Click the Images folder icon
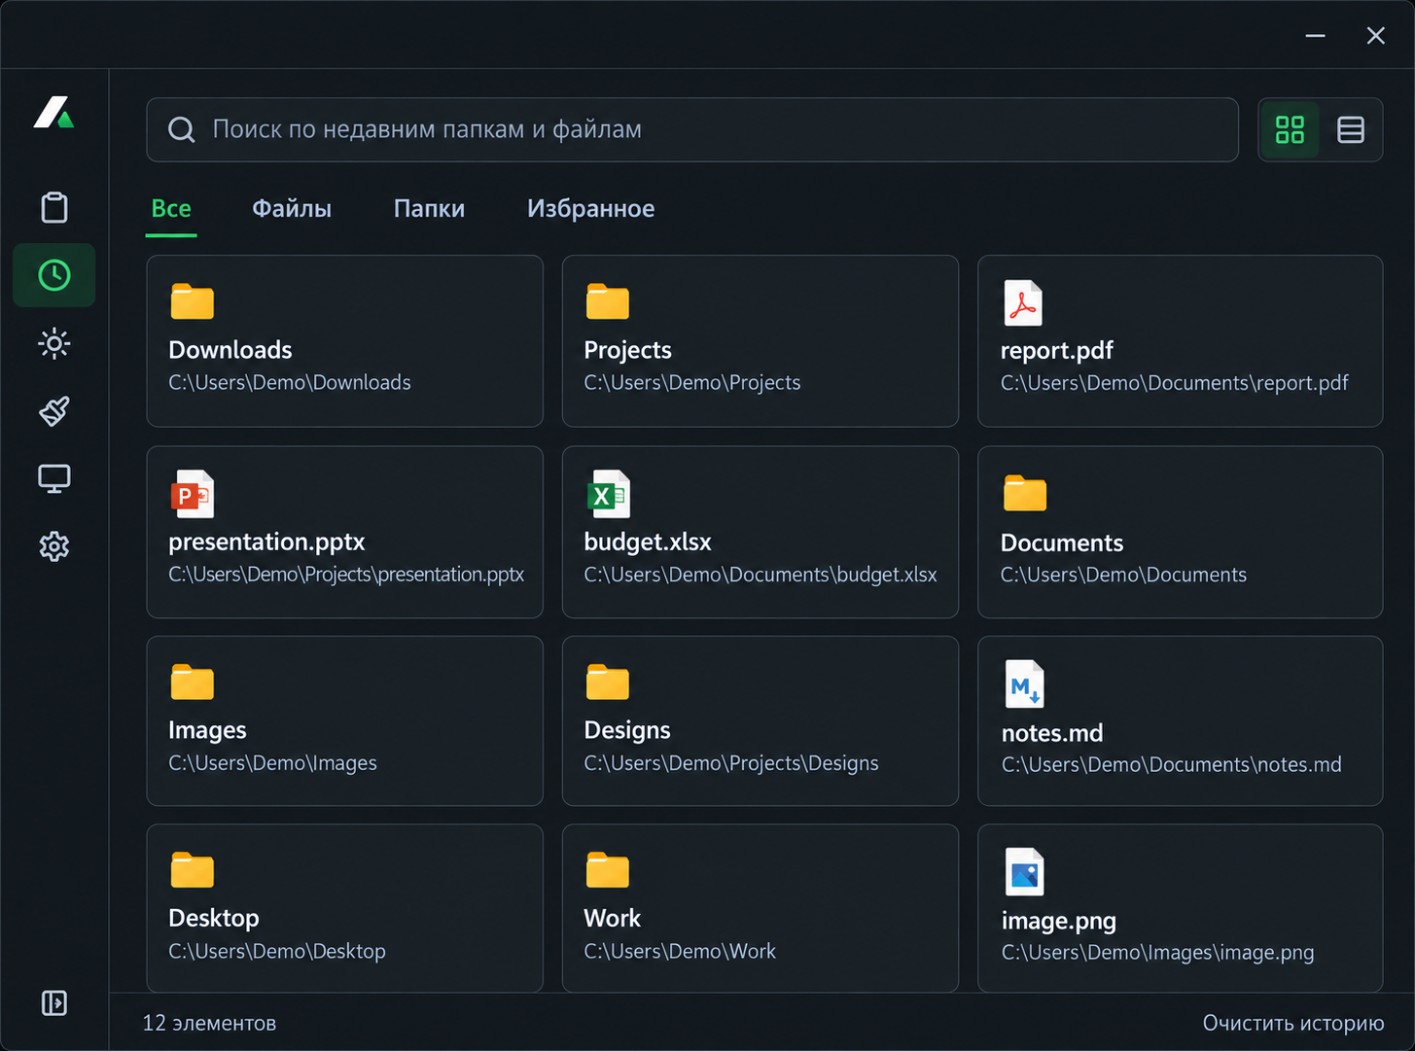Image resolution: width=1415 pixels, height=1051 pixels. pyautogui.click(x=192, y=682)
